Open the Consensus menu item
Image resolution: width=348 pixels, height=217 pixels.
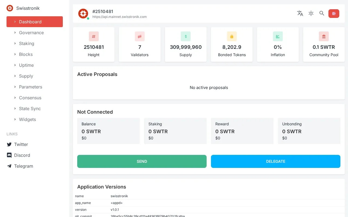pyautogui.click(x=35, y=98)
